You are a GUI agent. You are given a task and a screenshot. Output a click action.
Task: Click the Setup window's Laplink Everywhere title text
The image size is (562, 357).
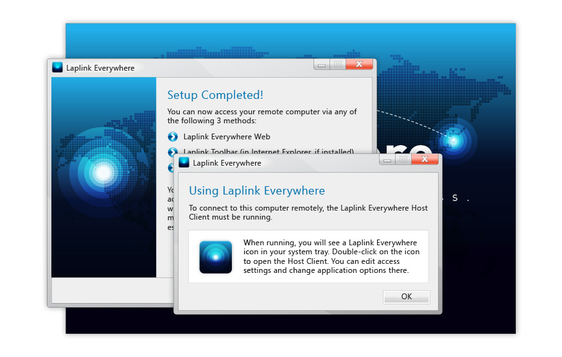100,68
